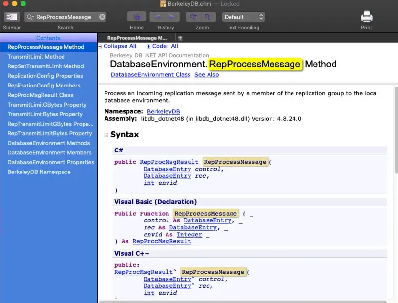
Task: Select TransmitLimit Method in the sidebar
Action: [35, 56]
